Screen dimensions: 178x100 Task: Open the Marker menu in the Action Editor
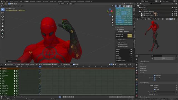(x=27, y=64)
